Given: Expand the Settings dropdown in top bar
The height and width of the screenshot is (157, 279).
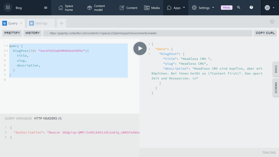Looking at the screenshot, I should click(x=203, y=8).
